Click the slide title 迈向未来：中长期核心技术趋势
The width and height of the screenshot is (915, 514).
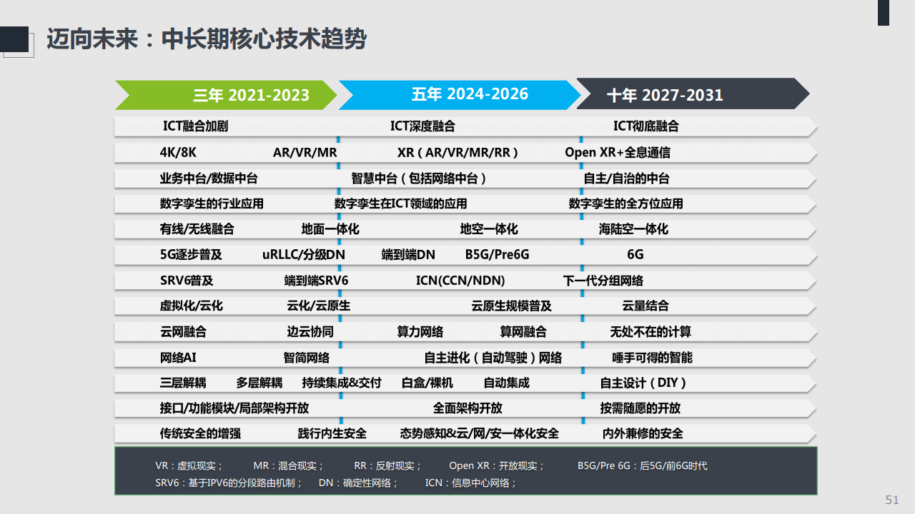tap(206, 39)
